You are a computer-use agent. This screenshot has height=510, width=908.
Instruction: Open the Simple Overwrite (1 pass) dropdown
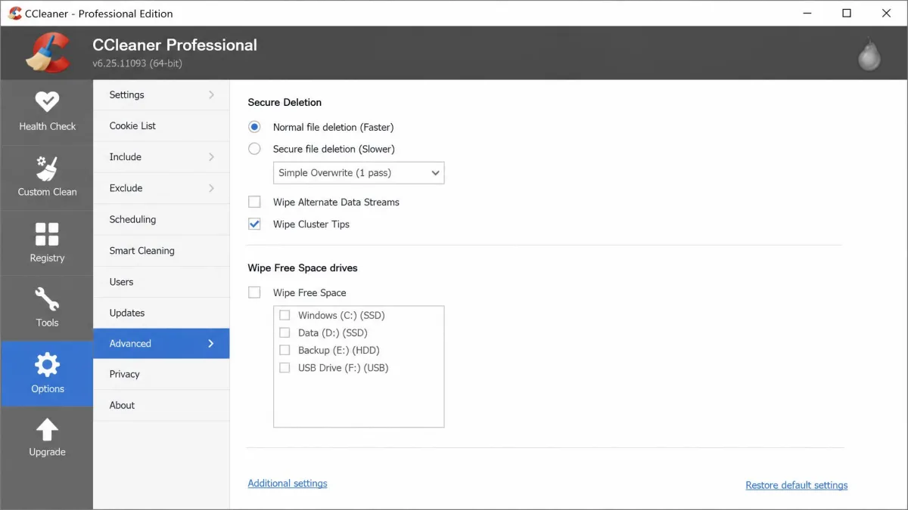[x=359, y=172]
